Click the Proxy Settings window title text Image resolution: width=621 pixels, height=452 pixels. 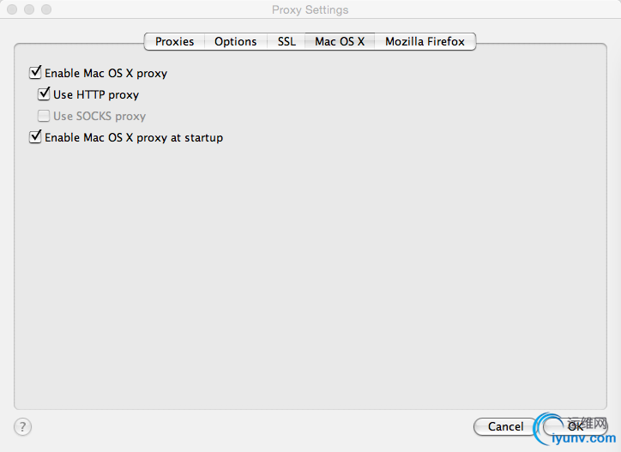[x=310, y=10]
